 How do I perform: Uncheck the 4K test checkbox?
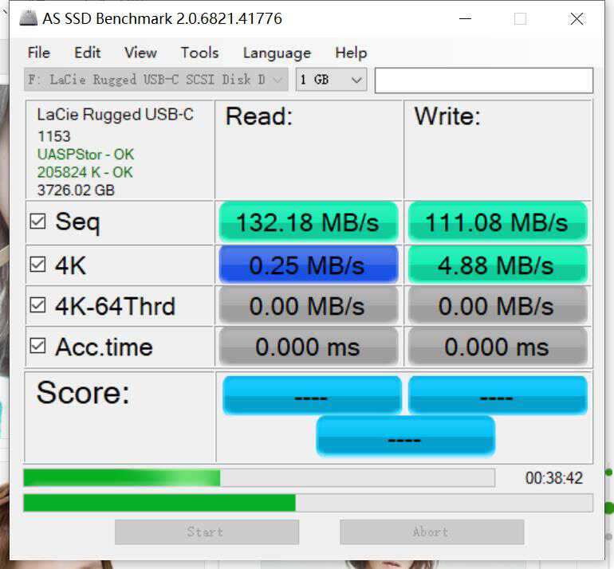point(37,264)
